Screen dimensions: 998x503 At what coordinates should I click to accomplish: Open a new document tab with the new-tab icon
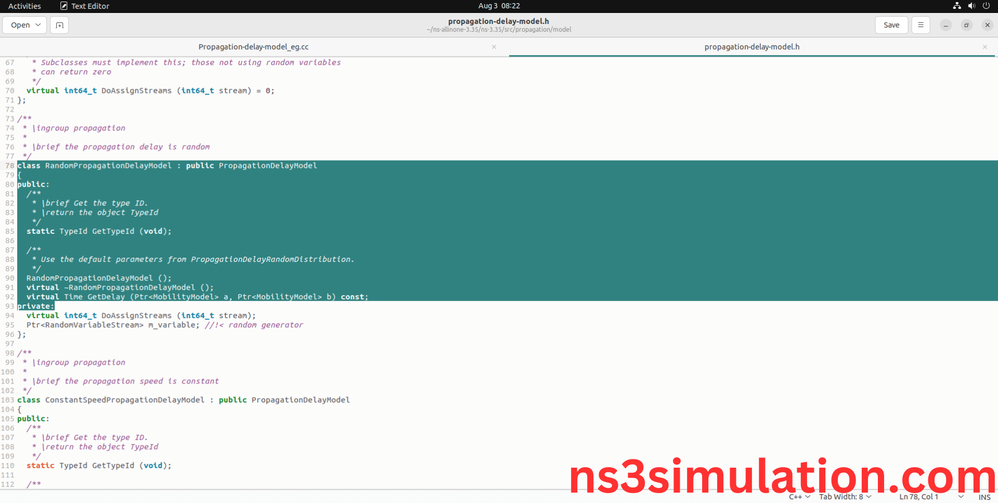tap(59, 24)
